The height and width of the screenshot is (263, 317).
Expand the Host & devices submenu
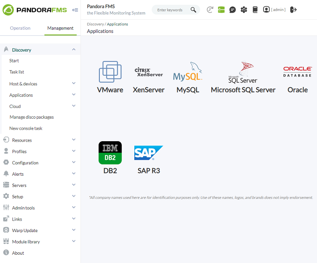click(74, 84)
